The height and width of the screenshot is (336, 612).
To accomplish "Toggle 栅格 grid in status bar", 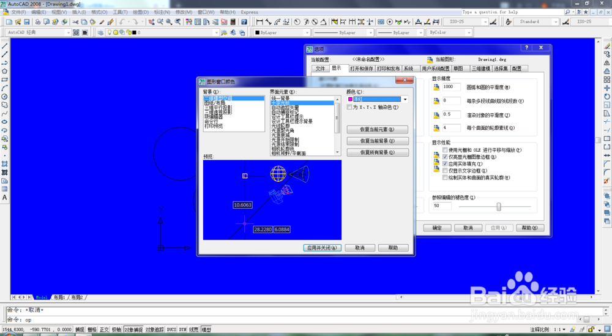I will (92, 330).
